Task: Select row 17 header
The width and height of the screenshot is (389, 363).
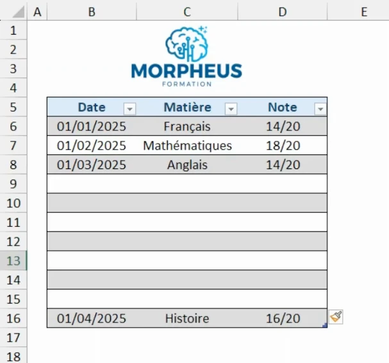Action: point(13,337)
